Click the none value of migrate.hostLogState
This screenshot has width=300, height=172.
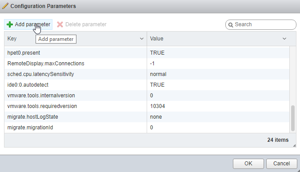(156, 117)
